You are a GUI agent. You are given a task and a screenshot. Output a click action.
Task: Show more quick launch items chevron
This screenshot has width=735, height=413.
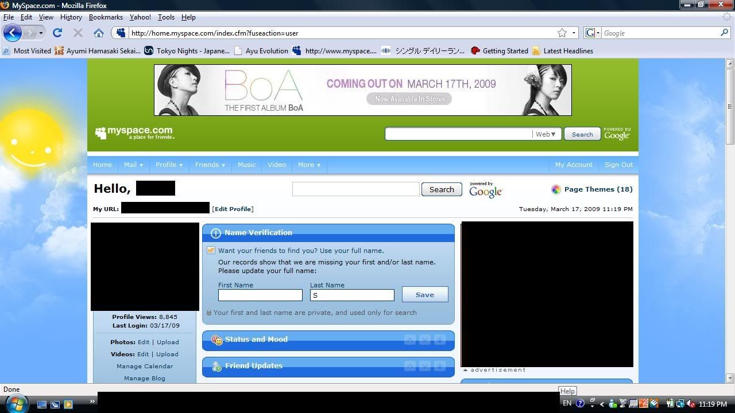tap(92, 401)
